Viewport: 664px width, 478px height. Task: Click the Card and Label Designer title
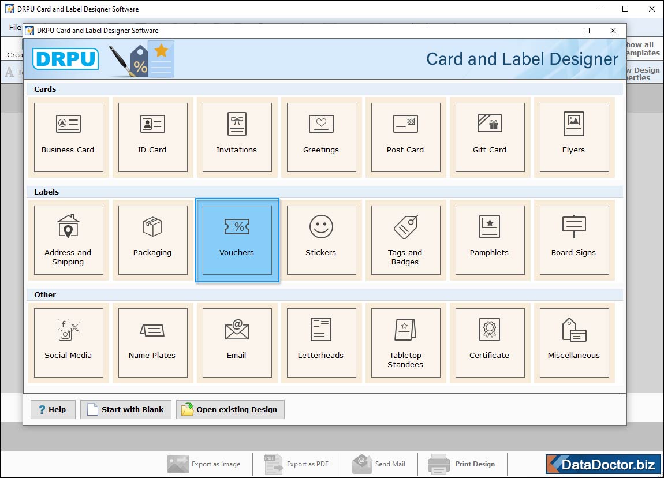click(x=522, y=59)
